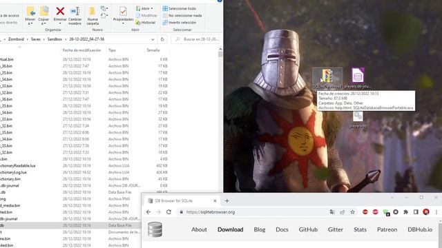
Task: Select the highlighted Data Base File row
Action: 70,225
